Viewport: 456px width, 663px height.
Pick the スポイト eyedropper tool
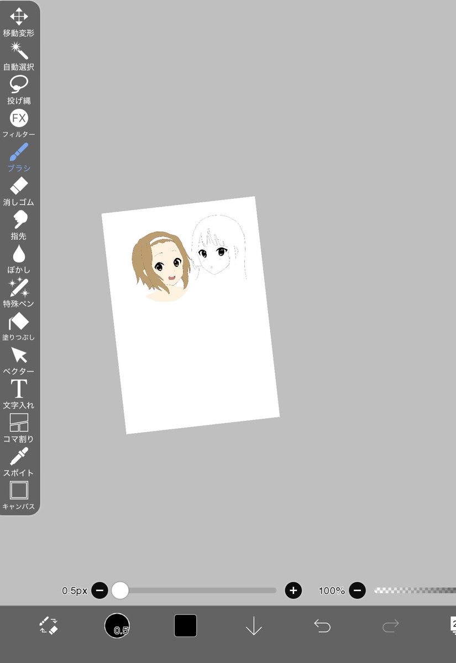pos(19,462)
